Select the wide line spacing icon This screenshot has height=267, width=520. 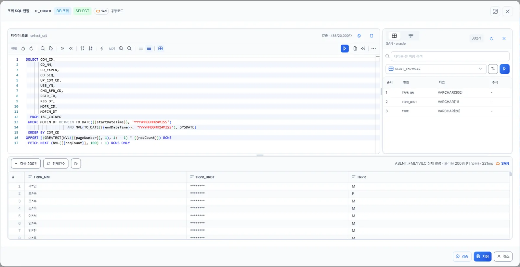(149, 49)
